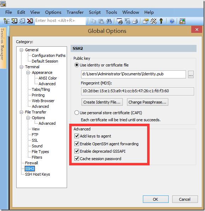Click the Reconnect toolbar icon
Image resolution: width=205 pixels, height=211 pixels.
[22, 21]
